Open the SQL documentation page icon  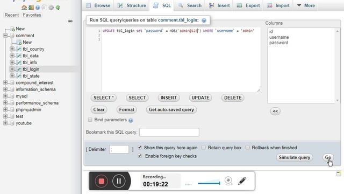(x=44, y=8)
